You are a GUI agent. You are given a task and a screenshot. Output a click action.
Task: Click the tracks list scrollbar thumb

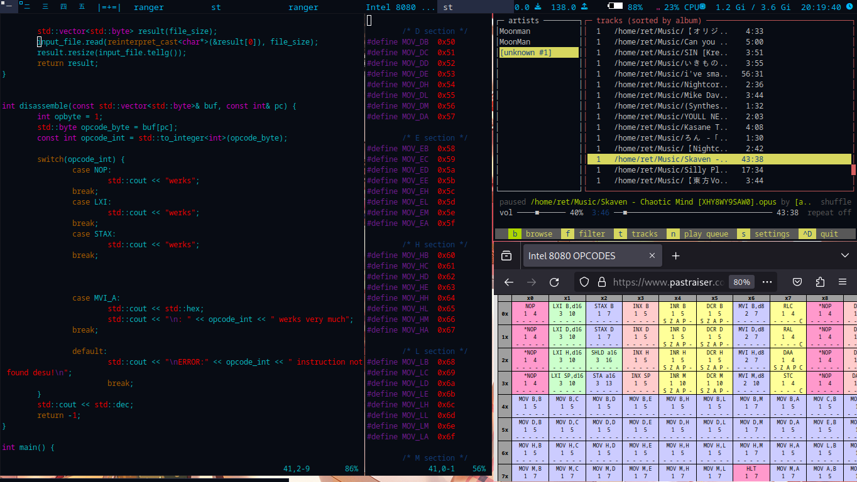coord(853,170)
